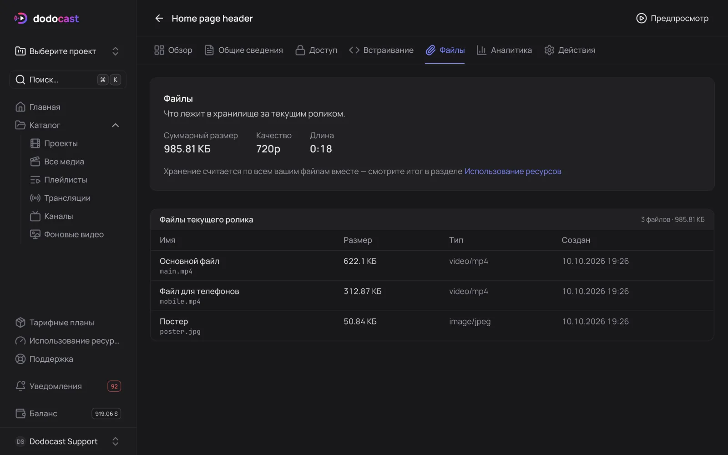The image size is (728, 455).
Task: Click the Файлы paperclip icon
Action: 430,50
